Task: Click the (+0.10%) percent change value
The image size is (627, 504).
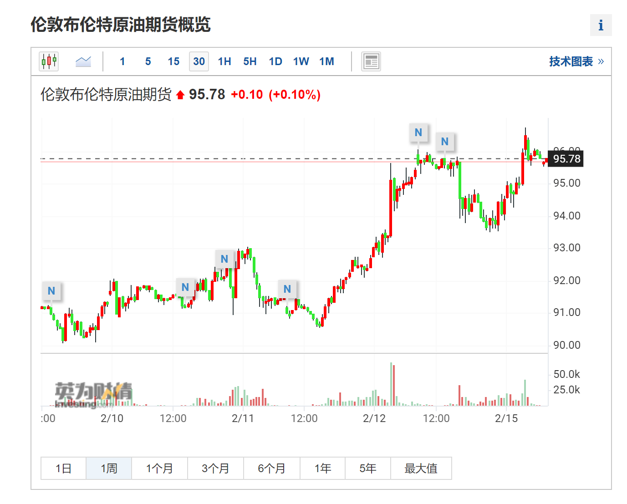Action: click(295, 95)
